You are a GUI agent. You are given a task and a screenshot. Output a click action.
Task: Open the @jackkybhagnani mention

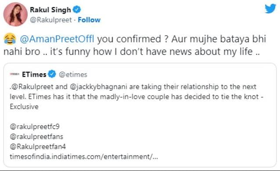coord(98,87)
